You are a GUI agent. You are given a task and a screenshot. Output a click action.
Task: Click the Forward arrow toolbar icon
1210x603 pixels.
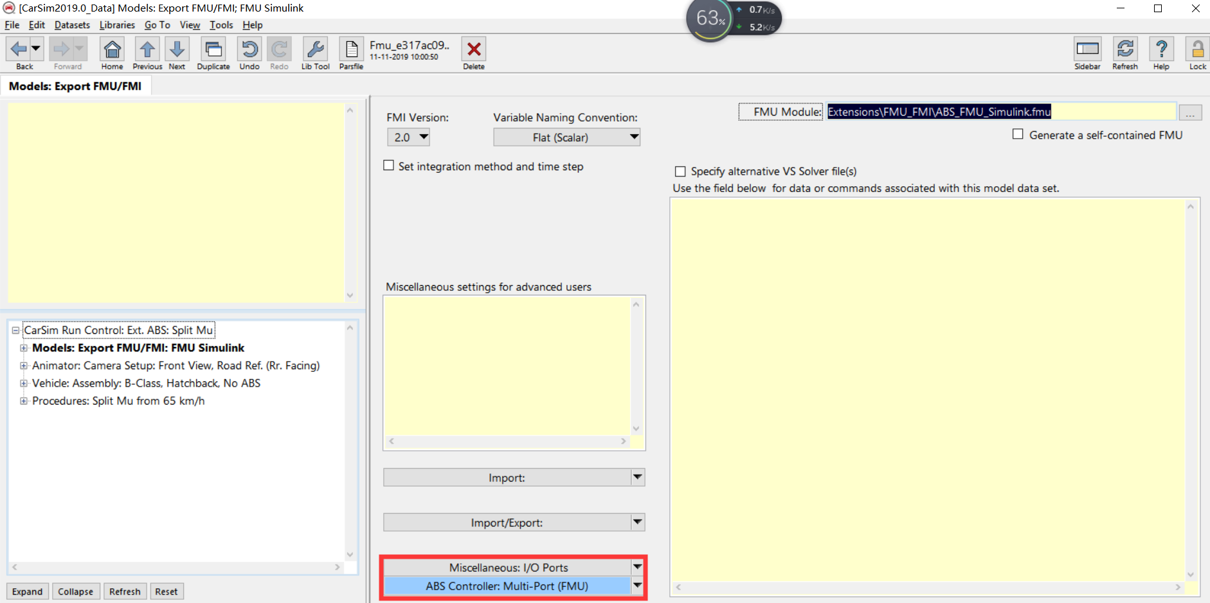(x=61, y=49)
